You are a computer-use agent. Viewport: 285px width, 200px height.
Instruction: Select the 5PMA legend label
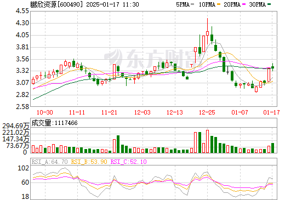pyautogui.click(x=183, y=4)
